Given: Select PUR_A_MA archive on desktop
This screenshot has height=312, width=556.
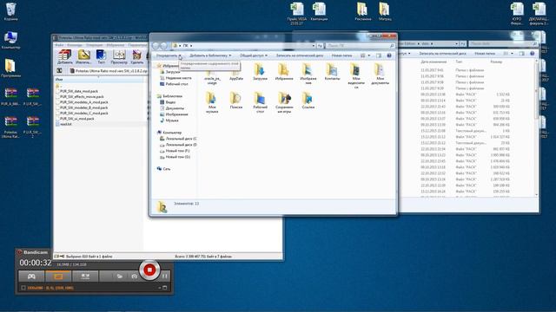Looking at the screenshot, I should click(10, 96).
